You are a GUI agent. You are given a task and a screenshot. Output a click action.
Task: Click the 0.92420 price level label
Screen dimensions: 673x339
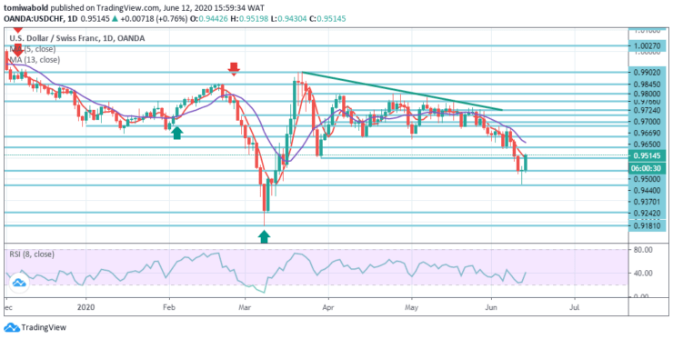648,213
